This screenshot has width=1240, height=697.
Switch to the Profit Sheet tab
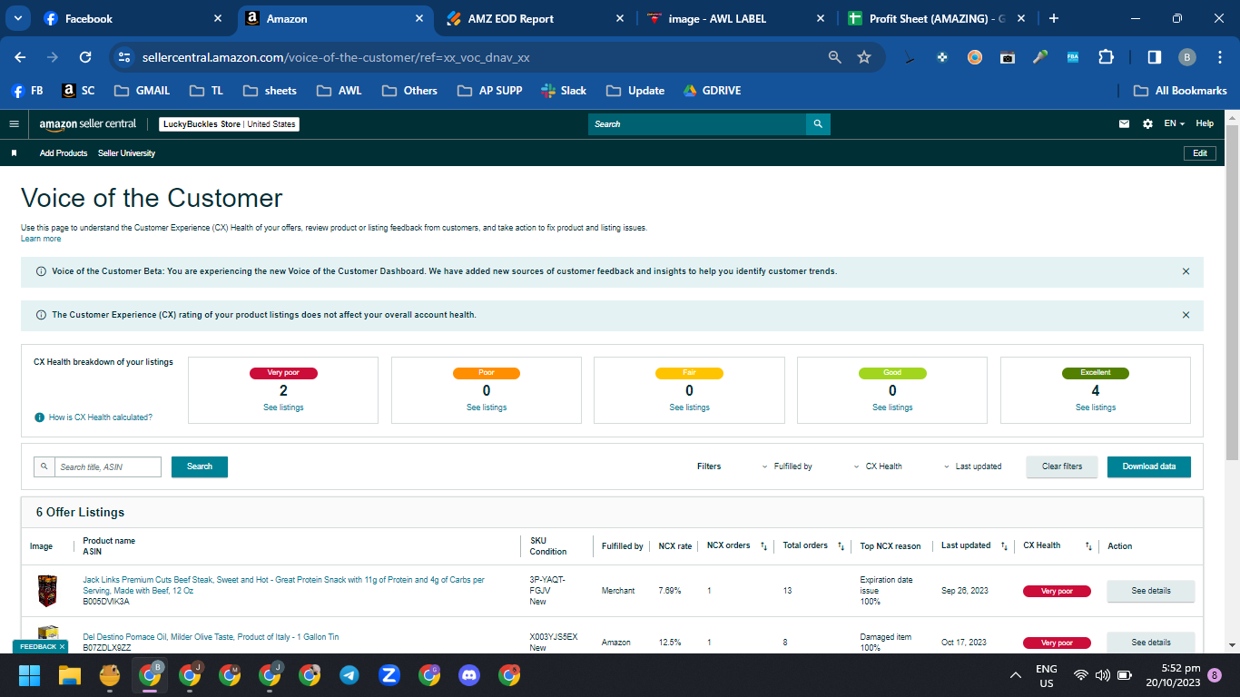[x=936, y=18]
